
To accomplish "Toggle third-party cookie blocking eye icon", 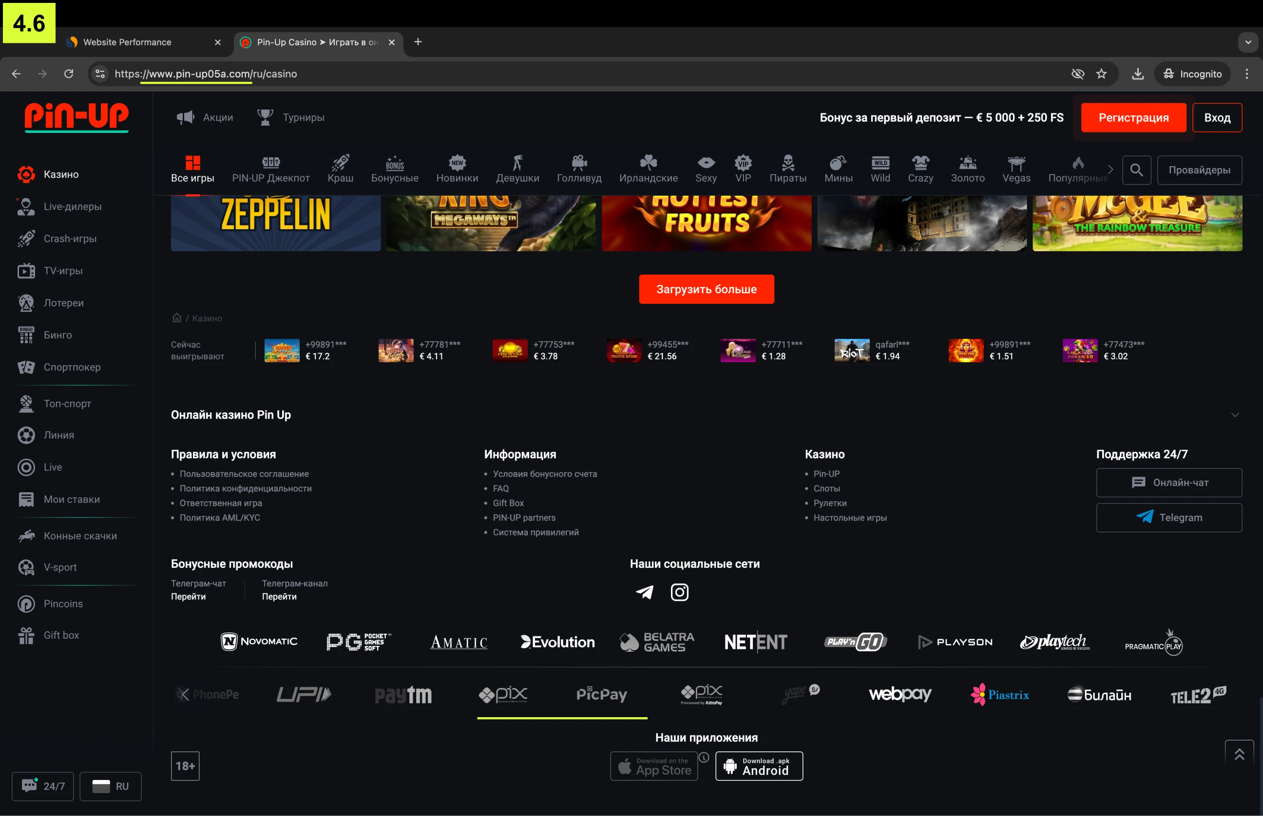I will tap(1077, 74).
